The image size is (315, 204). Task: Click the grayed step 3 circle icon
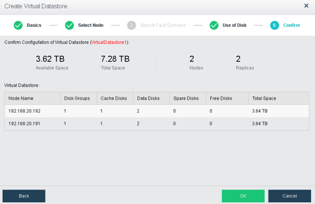132,26
